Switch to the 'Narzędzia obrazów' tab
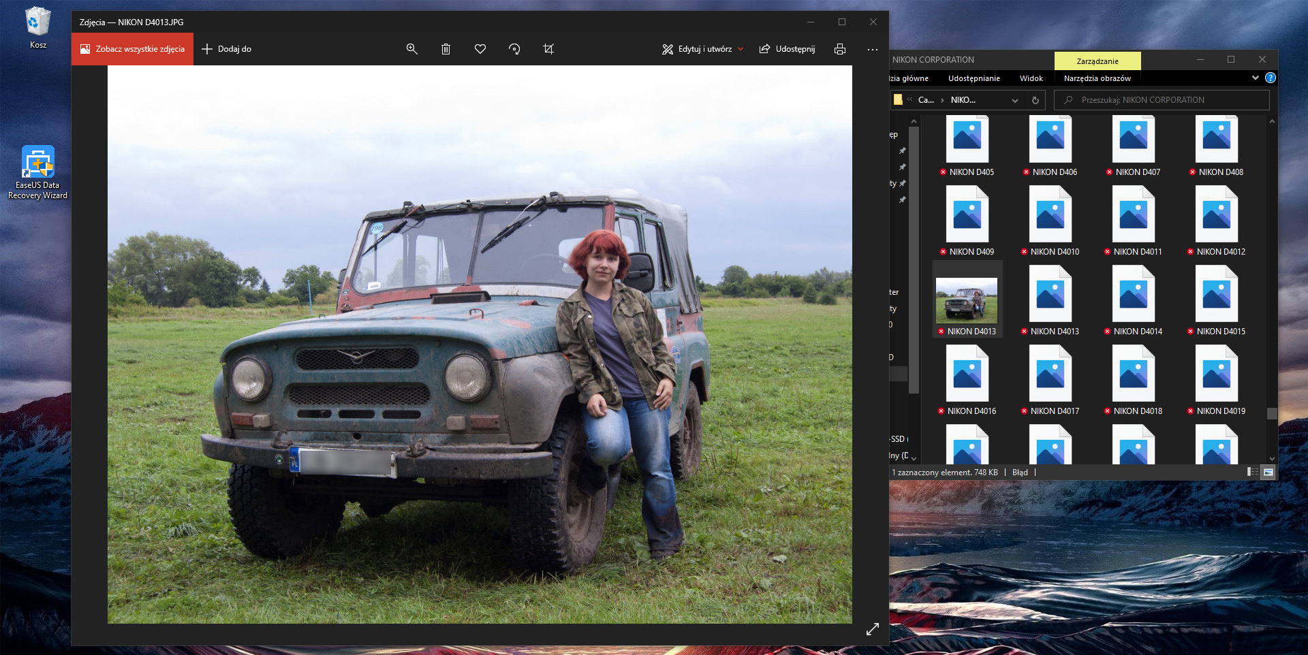The height and width of the screenshot is (655, 1308). [1097, 78]
